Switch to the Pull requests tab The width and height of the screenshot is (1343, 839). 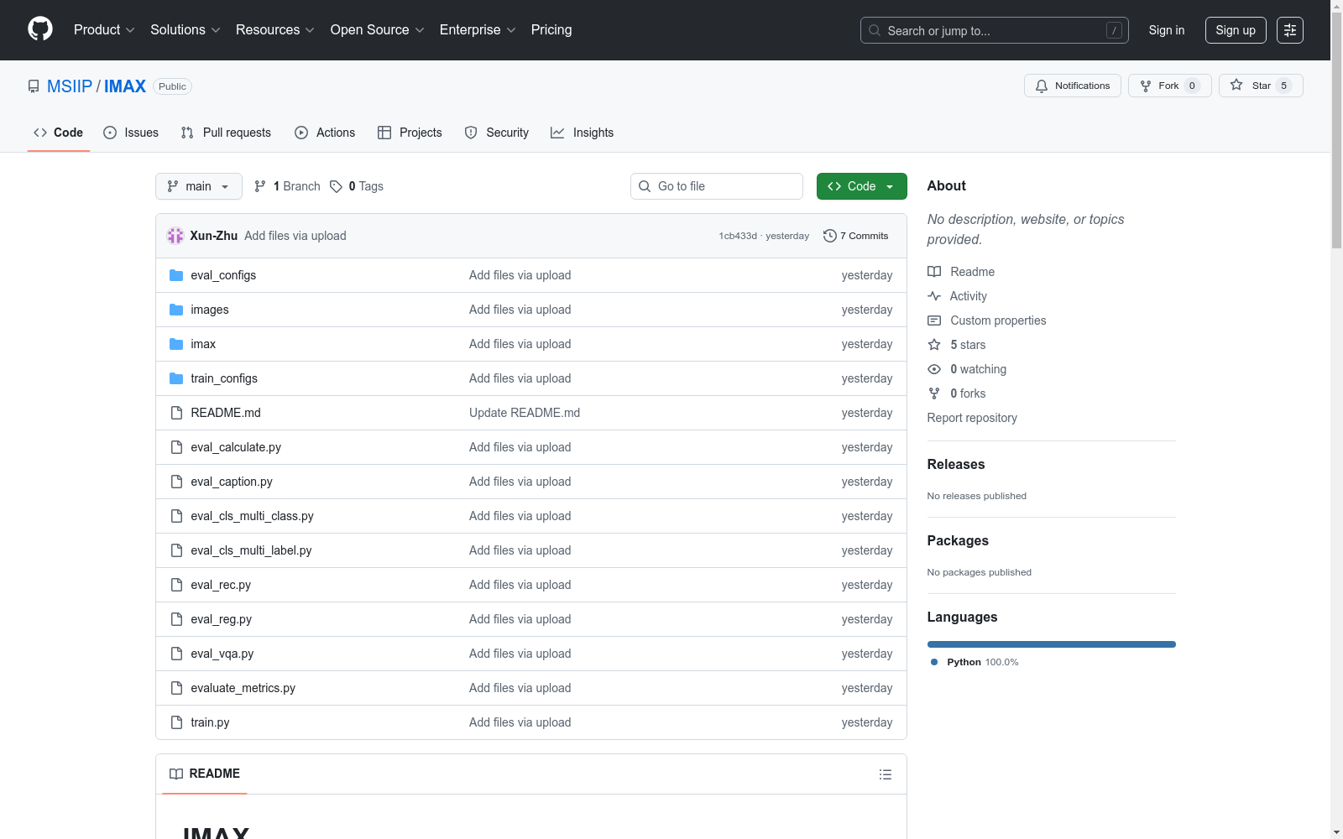click(x=226, y=133)
